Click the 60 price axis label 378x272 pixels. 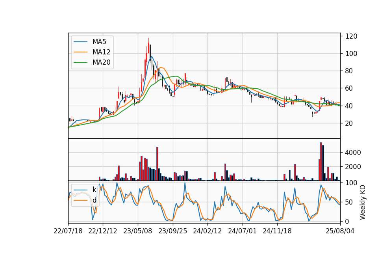(350, 88)
